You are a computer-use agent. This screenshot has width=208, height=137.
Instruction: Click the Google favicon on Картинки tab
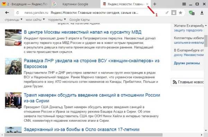[54, 4]
